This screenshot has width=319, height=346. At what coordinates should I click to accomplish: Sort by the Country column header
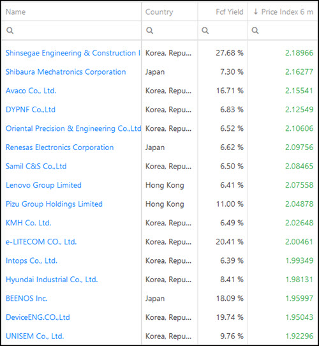pos(159,11)
